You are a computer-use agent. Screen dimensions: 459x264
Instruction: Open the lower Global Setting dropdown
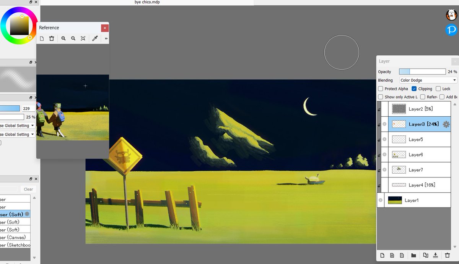(17, 134)
